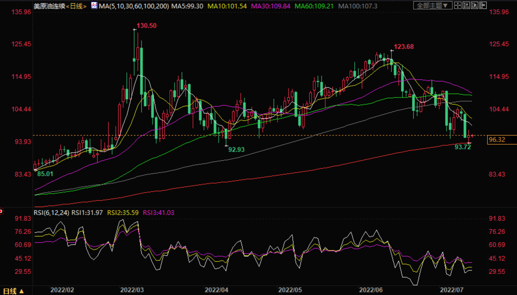Click the 93.72 low price label
This screenshot has width=517, height=295.
(x=462, y=147)
